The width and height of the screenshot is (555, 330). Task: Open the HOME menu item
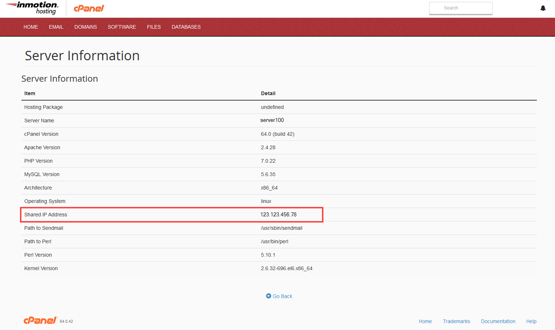(x=31, y=27)
